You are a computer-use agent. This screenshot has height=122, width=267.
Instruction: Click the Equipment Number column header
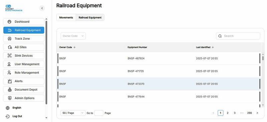click(137, 47)
